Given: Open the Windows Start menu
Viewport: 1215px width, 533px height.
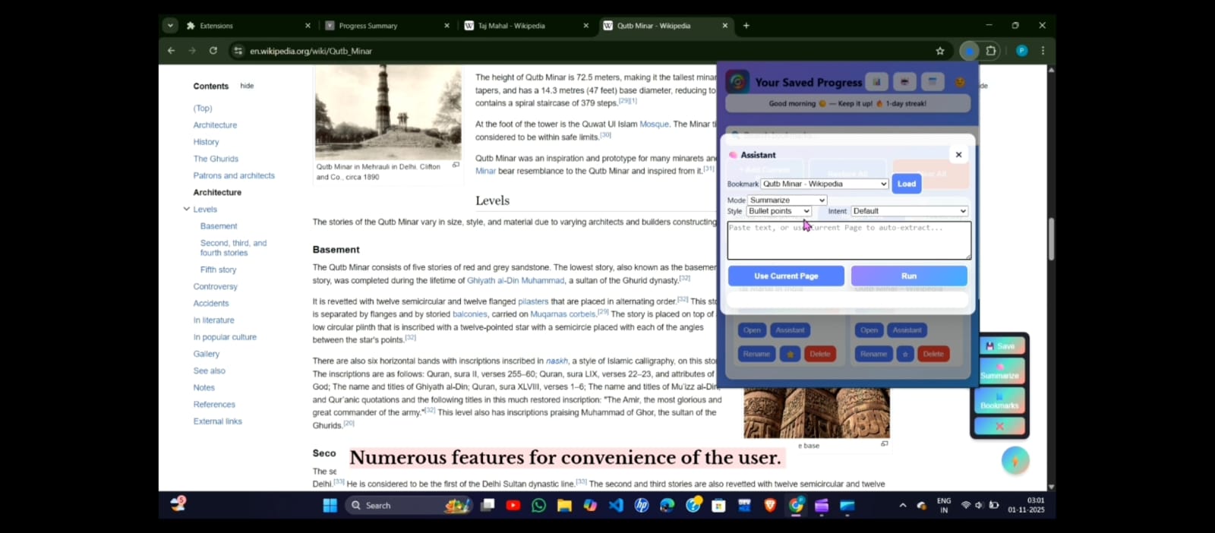Looking at the screenshot, I should tap(330, 506).
